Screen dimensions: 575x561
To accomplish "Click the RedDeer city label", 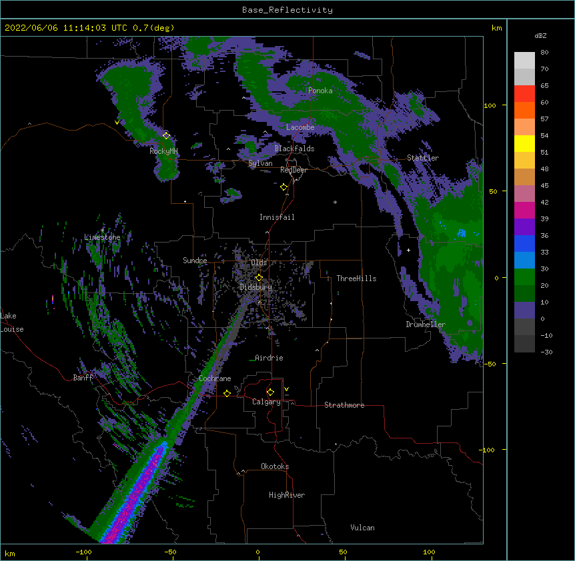I will pyautogui.click(x=294, y=170).
